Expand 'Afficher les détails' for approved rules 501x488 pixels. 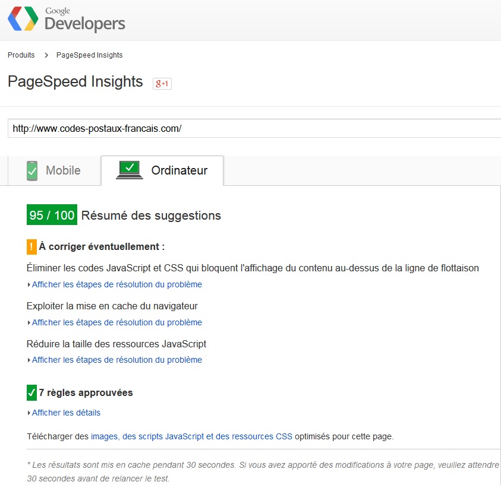coord(66,413)
